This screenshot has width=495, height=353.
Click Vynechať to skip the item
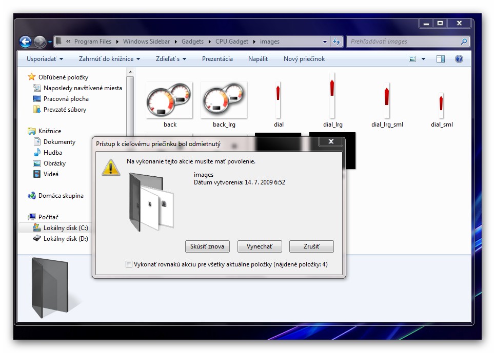(x=260, y=246)
